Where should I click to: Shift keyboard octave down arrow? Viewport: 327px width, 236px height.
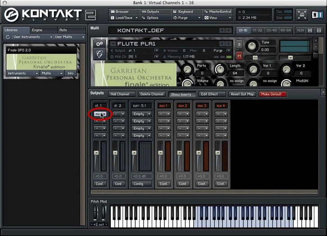point(92,225)
